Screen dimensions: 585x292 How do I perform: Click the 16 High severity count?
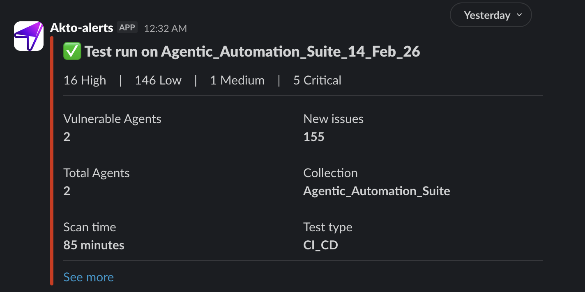(x=85, y=80)
